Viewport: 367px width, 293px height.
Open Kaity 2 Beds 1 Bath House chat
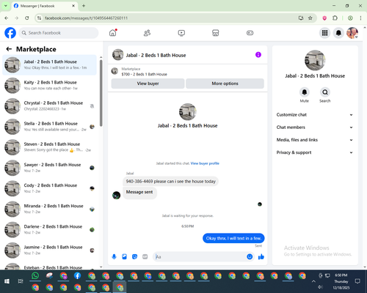click(50, 86)
